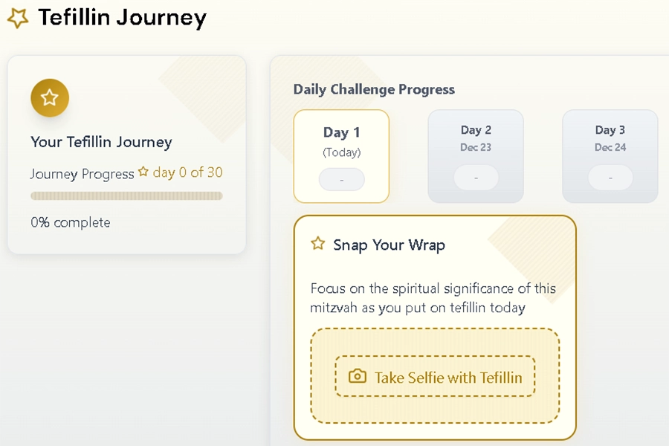669x446 pixels.
Task: Switch to the Day 2 Dec 23 card
Action: coord(476,138)
